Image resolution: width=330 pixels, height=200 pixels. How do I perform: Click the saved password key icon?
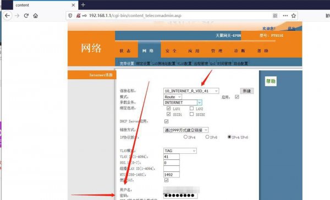coord(84,15)
